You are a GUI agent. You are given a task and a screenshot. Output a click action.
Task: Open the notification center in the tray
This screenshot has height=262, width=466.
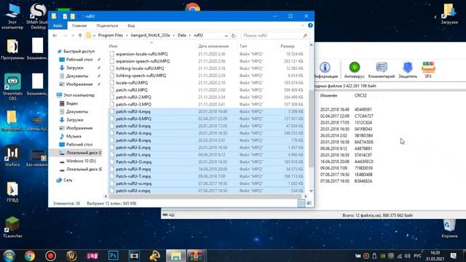[453, 255]
